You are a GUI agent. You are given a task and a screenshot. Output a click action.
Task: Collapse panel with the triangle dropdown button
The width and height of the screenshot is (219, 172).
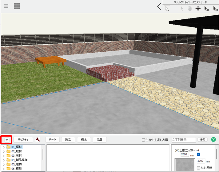click(x=6, y=140)
